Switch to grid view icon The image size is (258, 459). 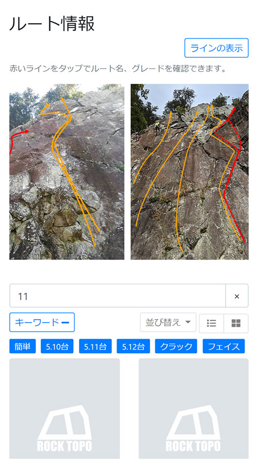coord(236,323)
